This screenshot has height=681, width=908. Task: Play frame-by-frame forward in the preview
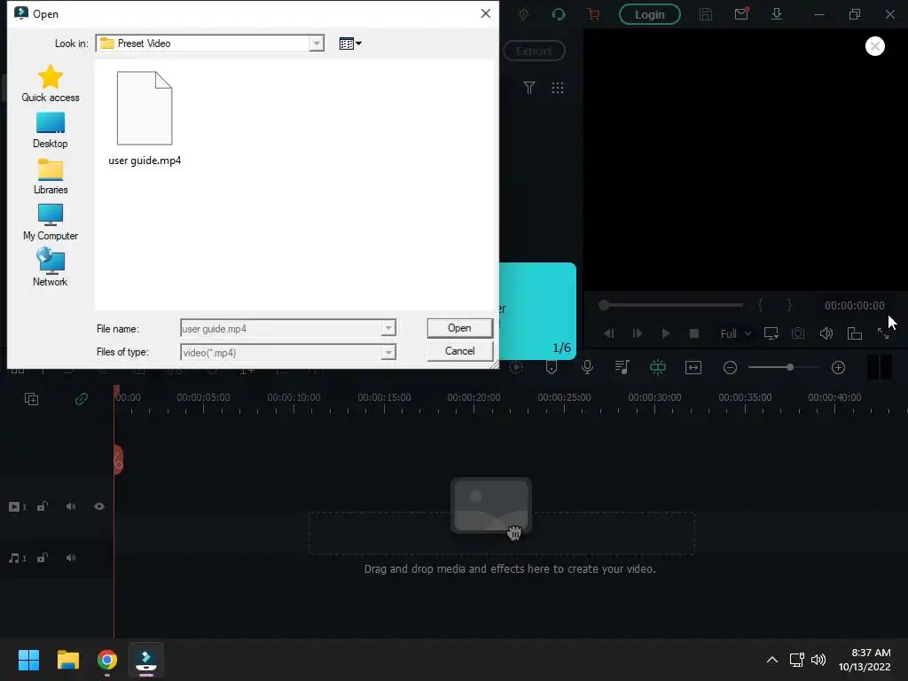click(637, 333)
